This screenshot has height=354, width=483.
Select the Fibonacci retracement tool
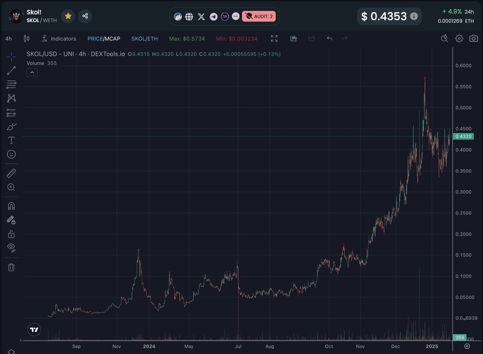point(11,84)
